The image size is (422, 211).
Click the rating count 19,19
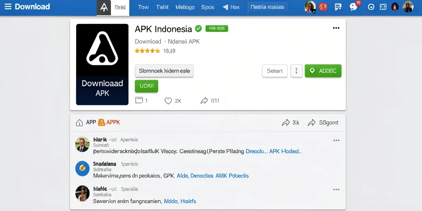(x=169, y=51)
